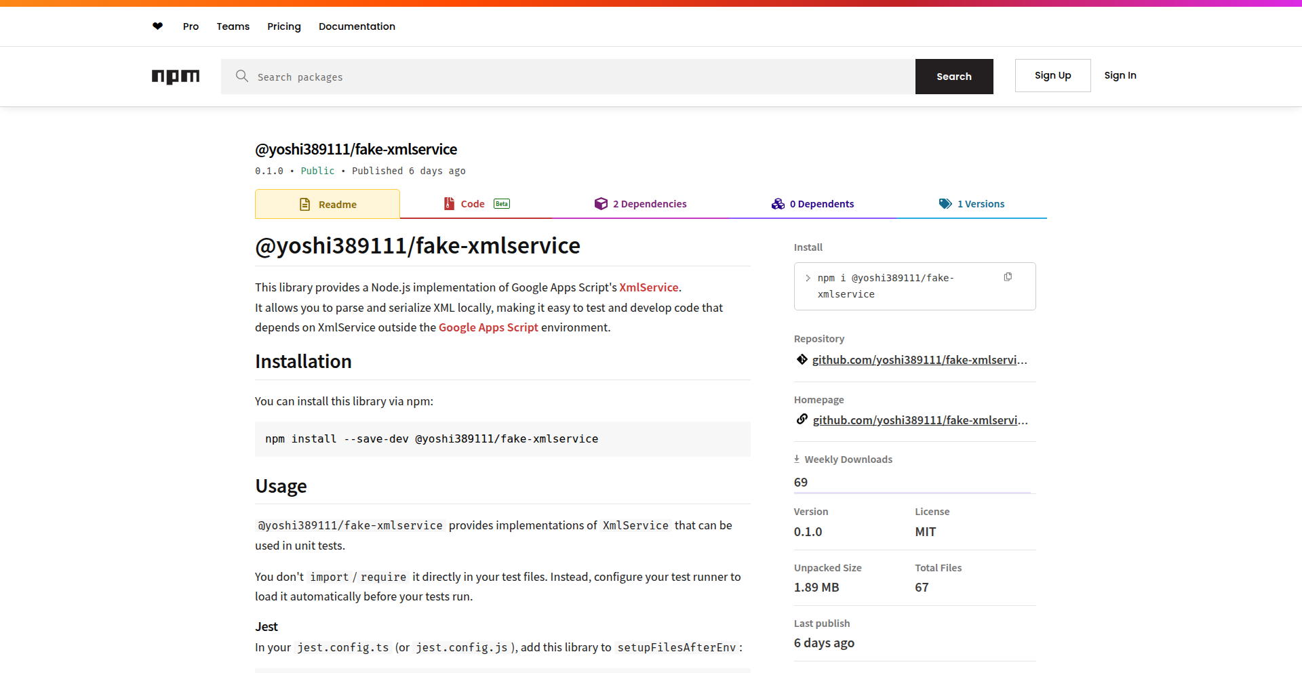Open the Homepage github link
The width and height of the screenshot is (1302, 673).
point(921,420)
